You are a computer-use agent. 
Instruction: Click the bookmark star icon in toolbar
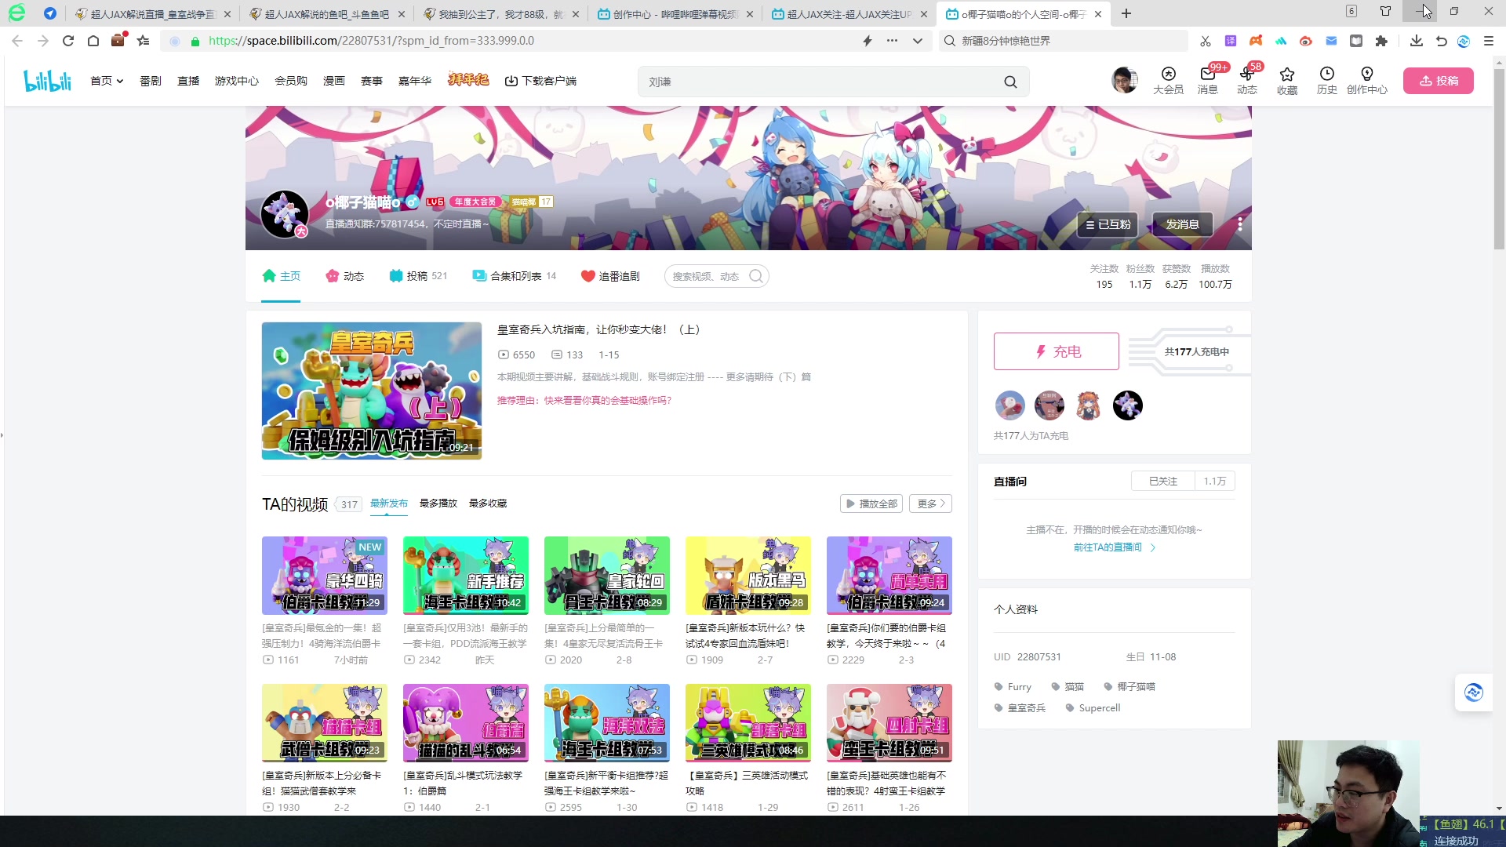coord(144,41)
